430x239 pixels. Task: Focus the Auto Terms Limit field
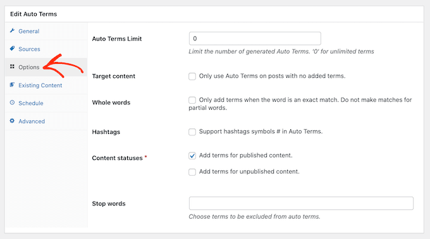(255, 39)
